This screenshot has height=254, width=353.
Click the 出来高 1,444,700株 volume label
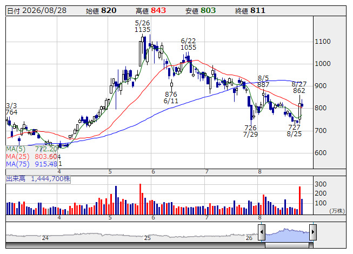click(38, 179)
